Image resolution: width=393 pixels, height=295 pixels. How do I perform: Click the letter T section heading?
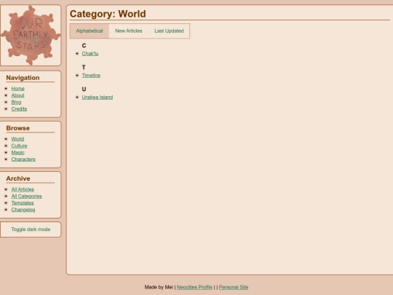(x=84, y=68)
